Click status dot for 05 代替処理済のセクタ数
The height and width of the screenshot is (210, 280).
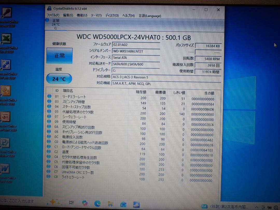[x=49, y=111]
